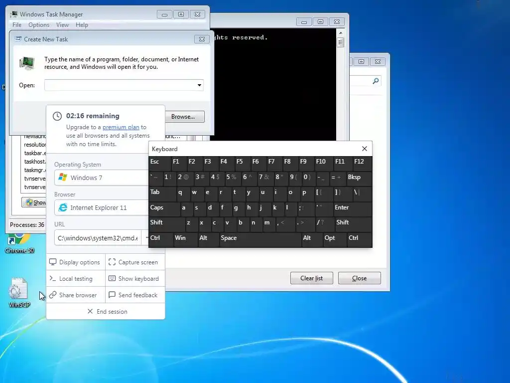This screenshot has width=510, height=383.
Task: Click Show keyboard
Action: [x=135, y=279]
